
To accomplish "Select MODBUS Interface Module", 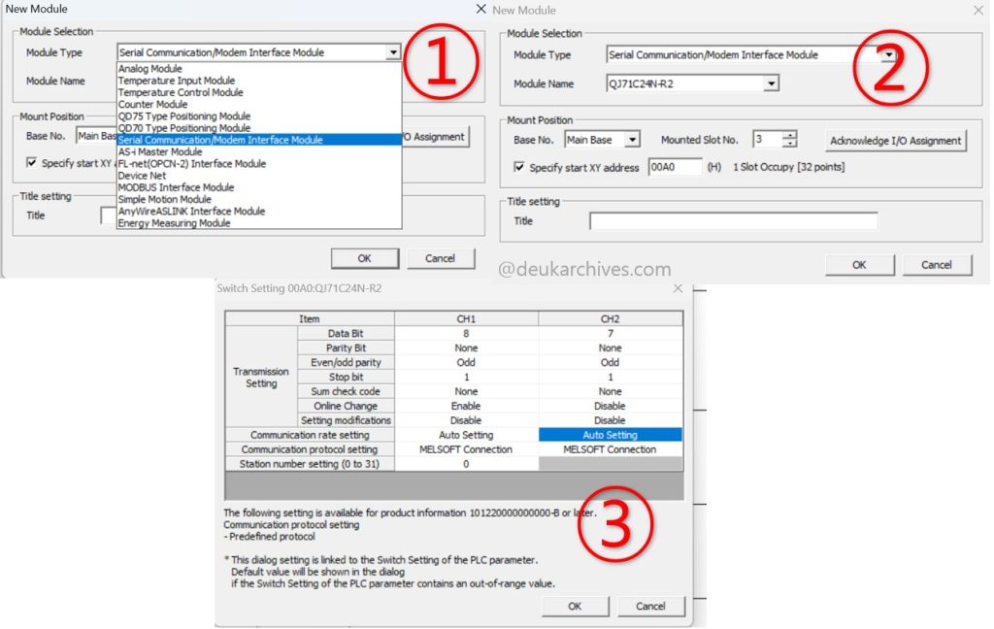I will click(259, 187).
